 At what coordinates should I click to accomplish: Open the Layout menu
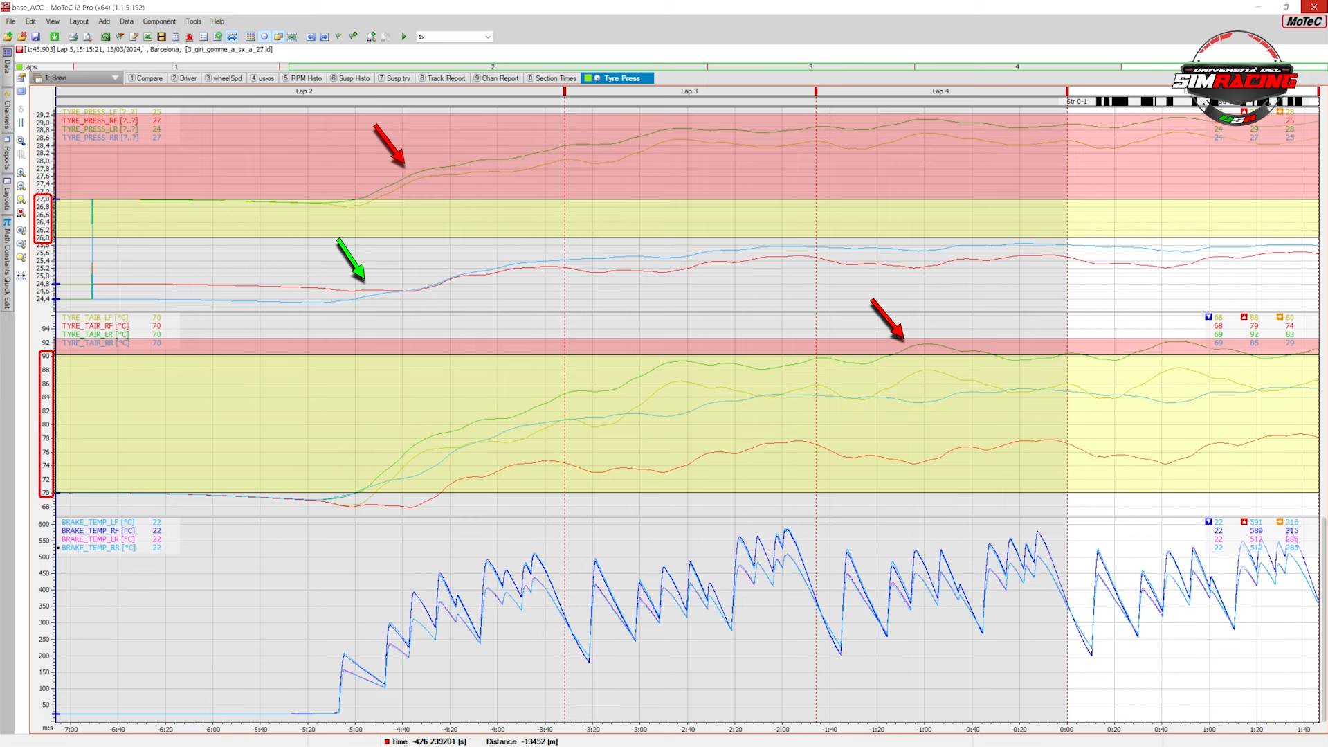(78, 21)
